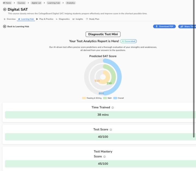The width and height of the screenshot is (196, 171).
Task: Click the back arrow icon beside Digital SAT
Action: coord(5,9)
